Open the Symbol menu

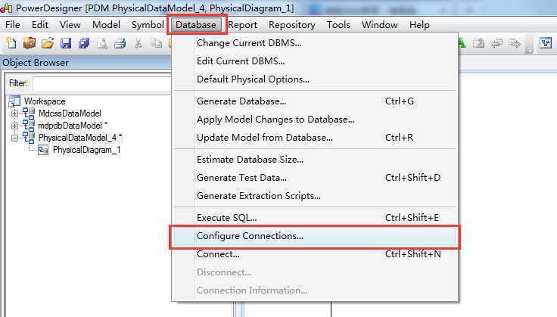point(148,25)
